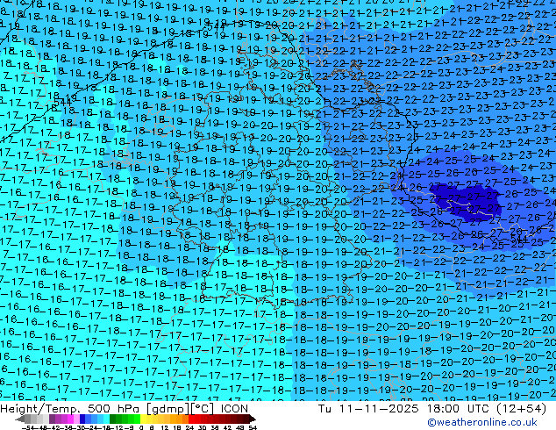Click the "(12+54)" forecast run offset text
The height and width of the screenshot is (430, 556).
pos(521,409)
